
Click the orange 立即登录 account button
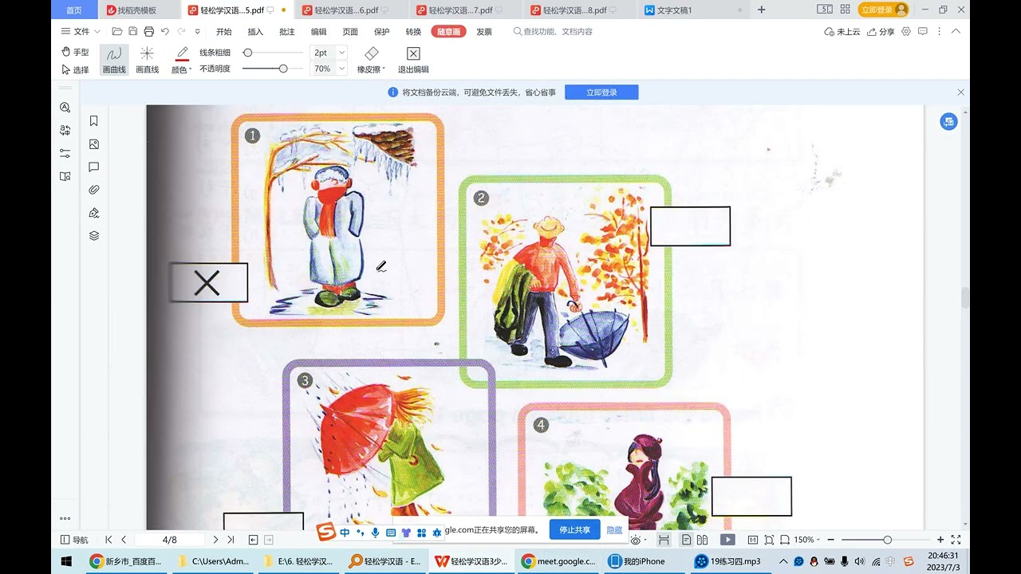click(x=883, y=10)
